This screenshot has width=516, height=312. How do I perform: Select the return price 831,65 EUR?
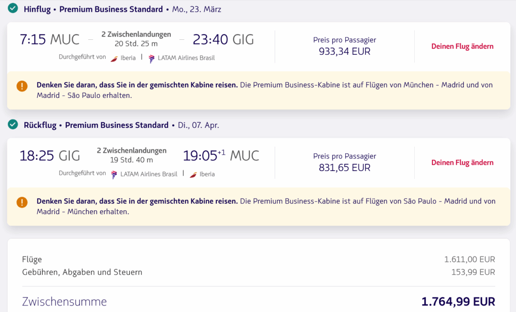point(344,168)
